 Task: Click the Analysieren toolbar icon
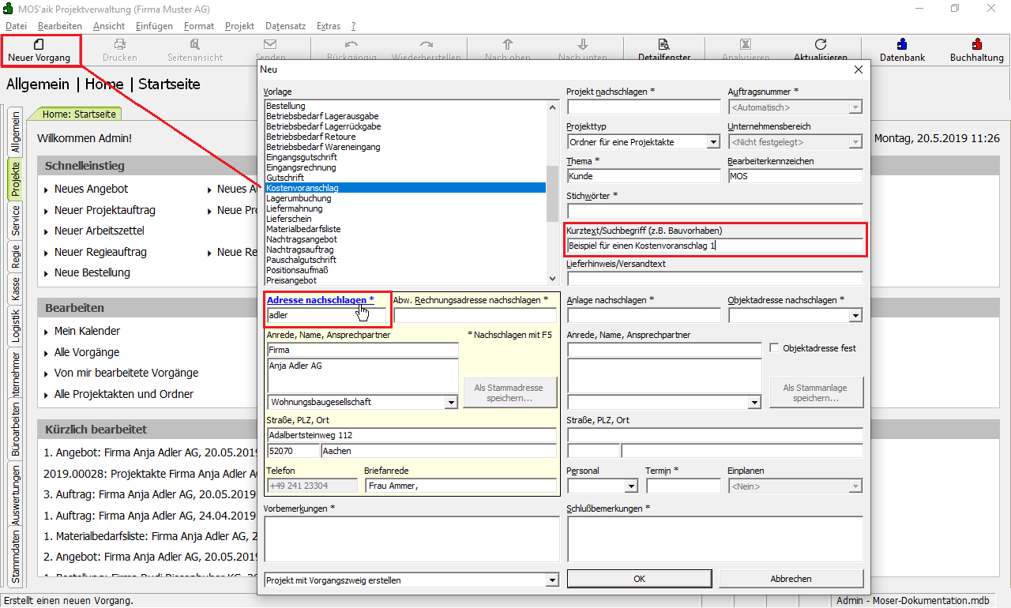pyautogui.click(x=745, y=45)
